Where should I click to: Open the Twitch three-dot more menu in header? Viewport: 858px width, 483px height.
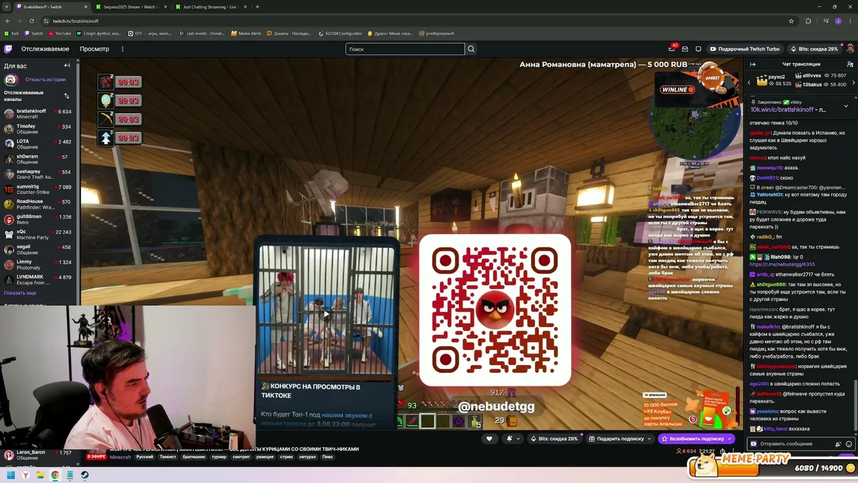(123, 49)
